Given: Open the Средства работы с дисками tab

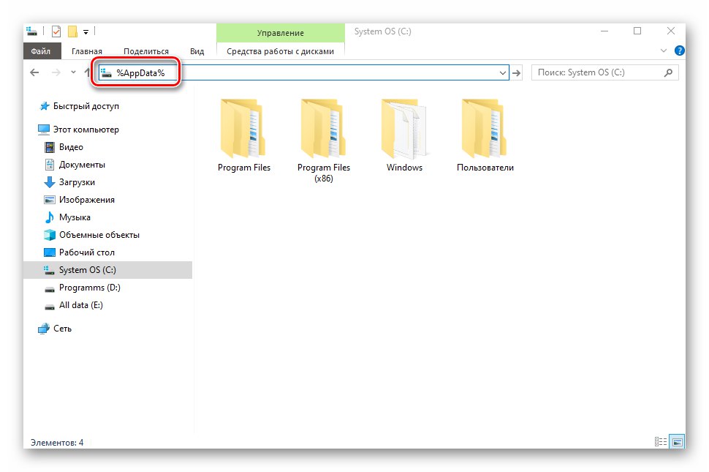Looking at the screenshot, I should [x=279, y=51].
